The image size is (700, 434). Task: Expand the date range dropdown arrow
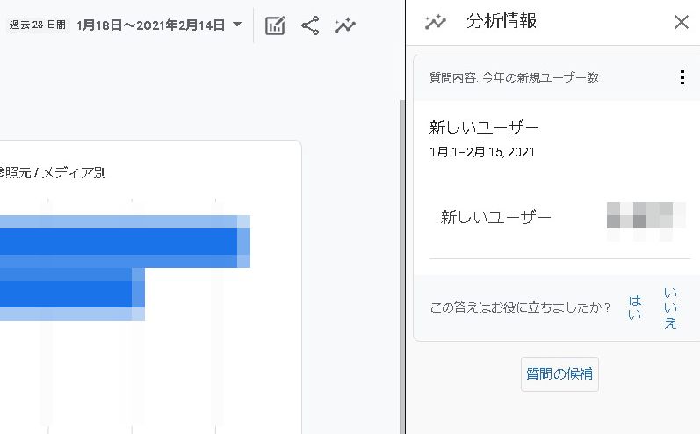pyautogui.click(x=237, y=25)
